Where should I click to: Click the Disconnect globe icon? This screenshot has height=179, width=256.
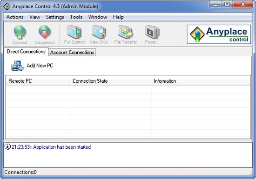(x=45, y=32)
